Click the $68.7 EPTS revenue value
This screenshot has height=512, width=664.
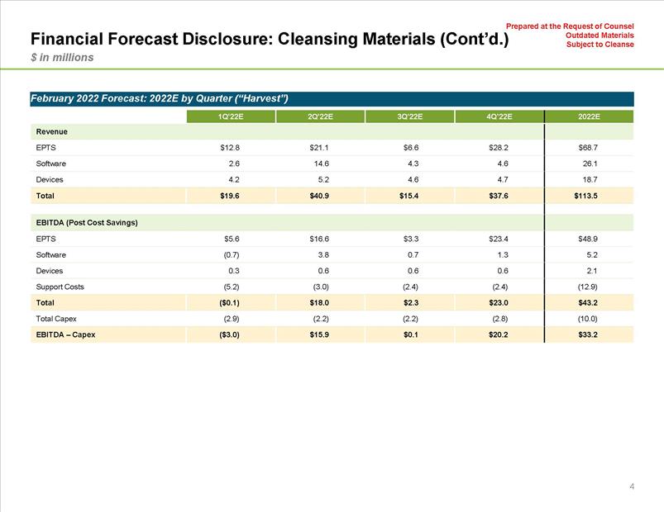588,148
